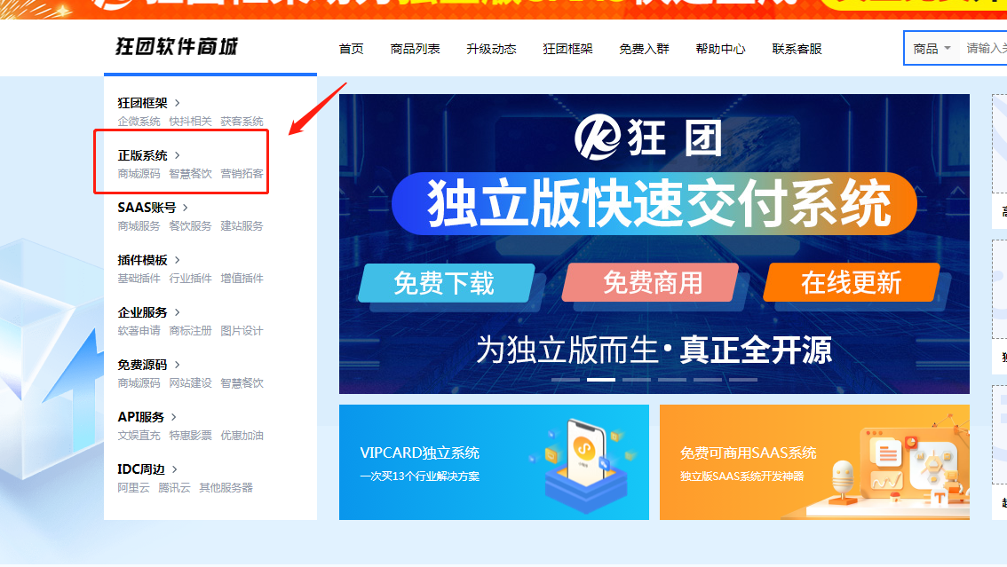Open 智慧餐饮 under 正版系统

click(190, 174)
